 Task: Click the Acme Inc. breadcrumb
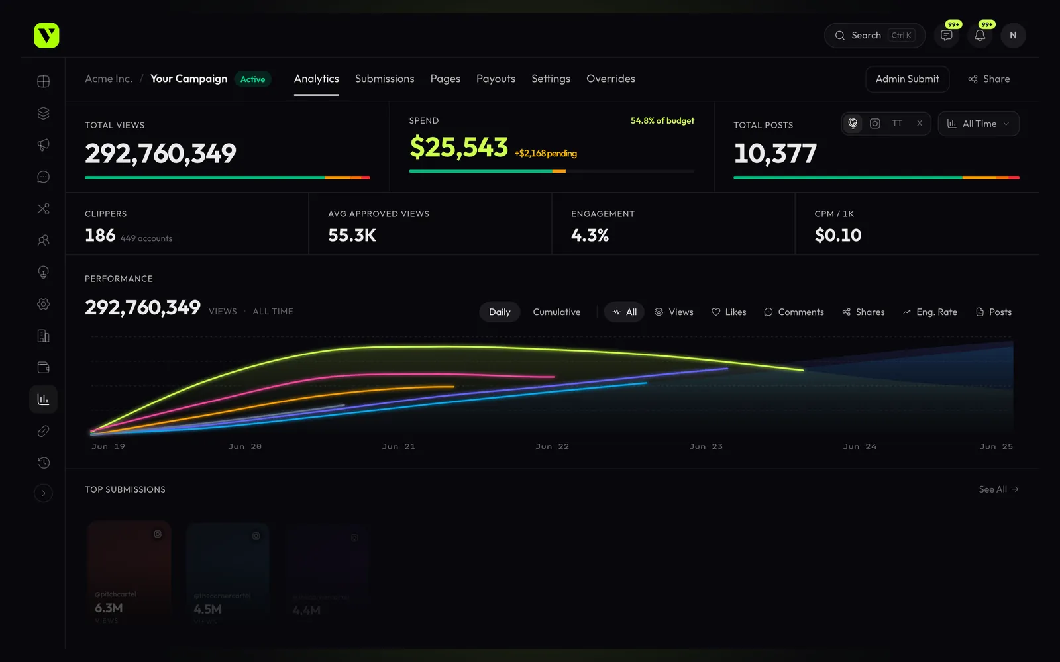click(x=109, y=79)
